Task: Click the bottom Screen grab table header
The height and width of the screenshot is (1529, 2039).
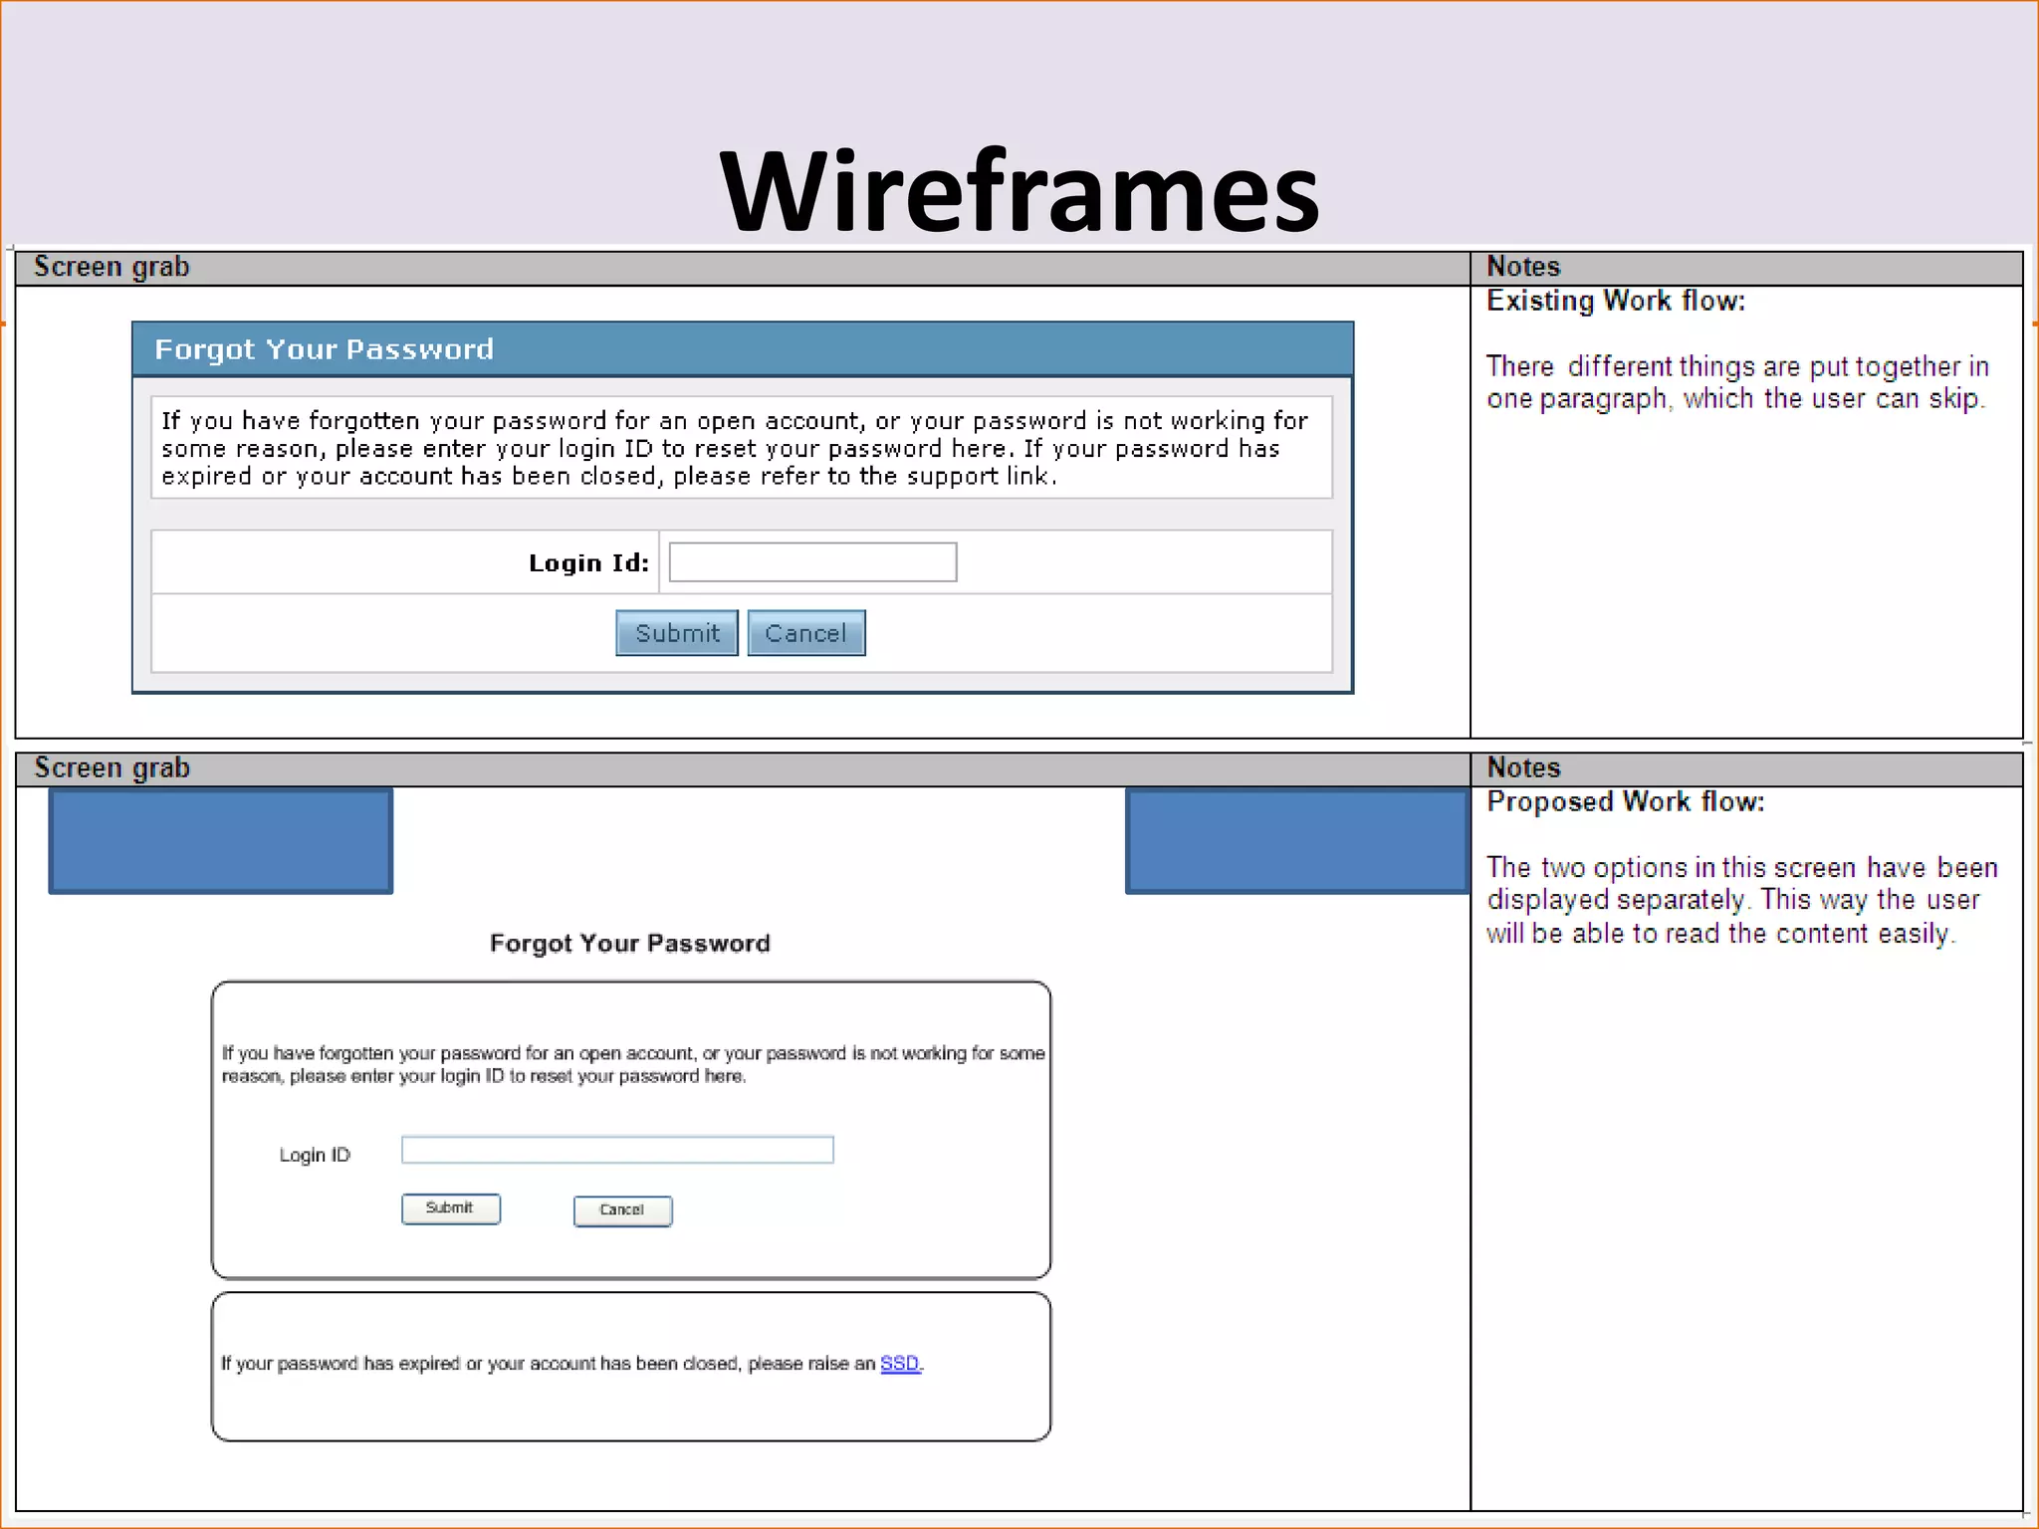Action: click(x=112, y=767)
